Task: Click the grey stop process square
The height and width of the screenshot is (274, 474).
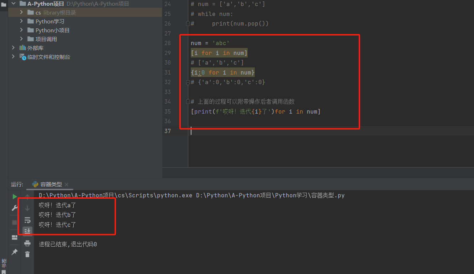Action: (15, 222)
